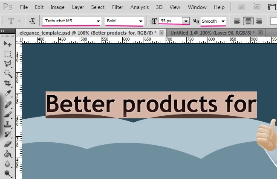
Task: Switch to Untitled-1 document tab
Action: pyautogui.click(x=213, y=33)
